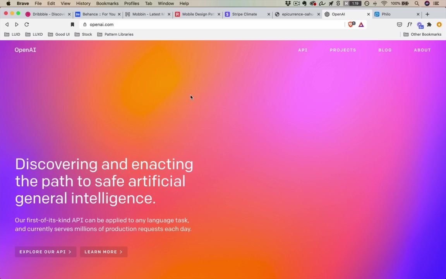Open the ABOUT navigation link
The width and height of the screenshot is (446, 279).
[x=422, y=50]
